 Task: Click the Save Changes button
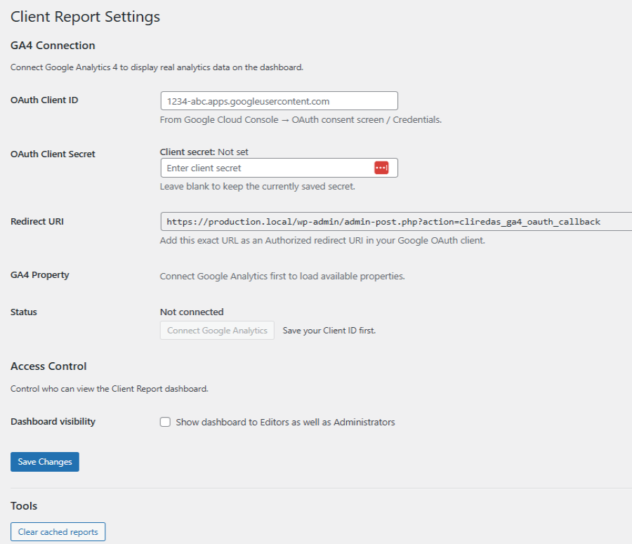(x=44, y=461)
